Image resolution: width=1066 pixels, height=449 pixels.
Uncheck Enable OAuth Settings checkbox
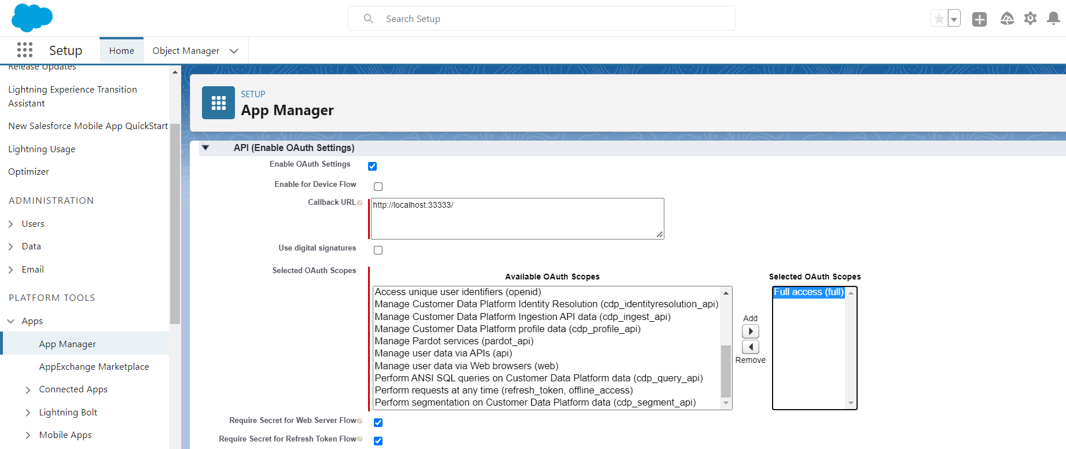pyautogui.click(x=373, y=167)
